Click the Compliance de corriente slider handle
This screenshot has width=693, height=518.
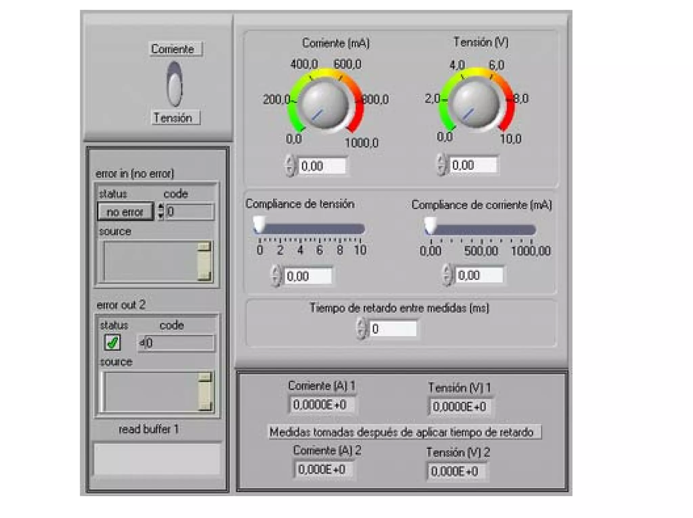coord(430,225)
